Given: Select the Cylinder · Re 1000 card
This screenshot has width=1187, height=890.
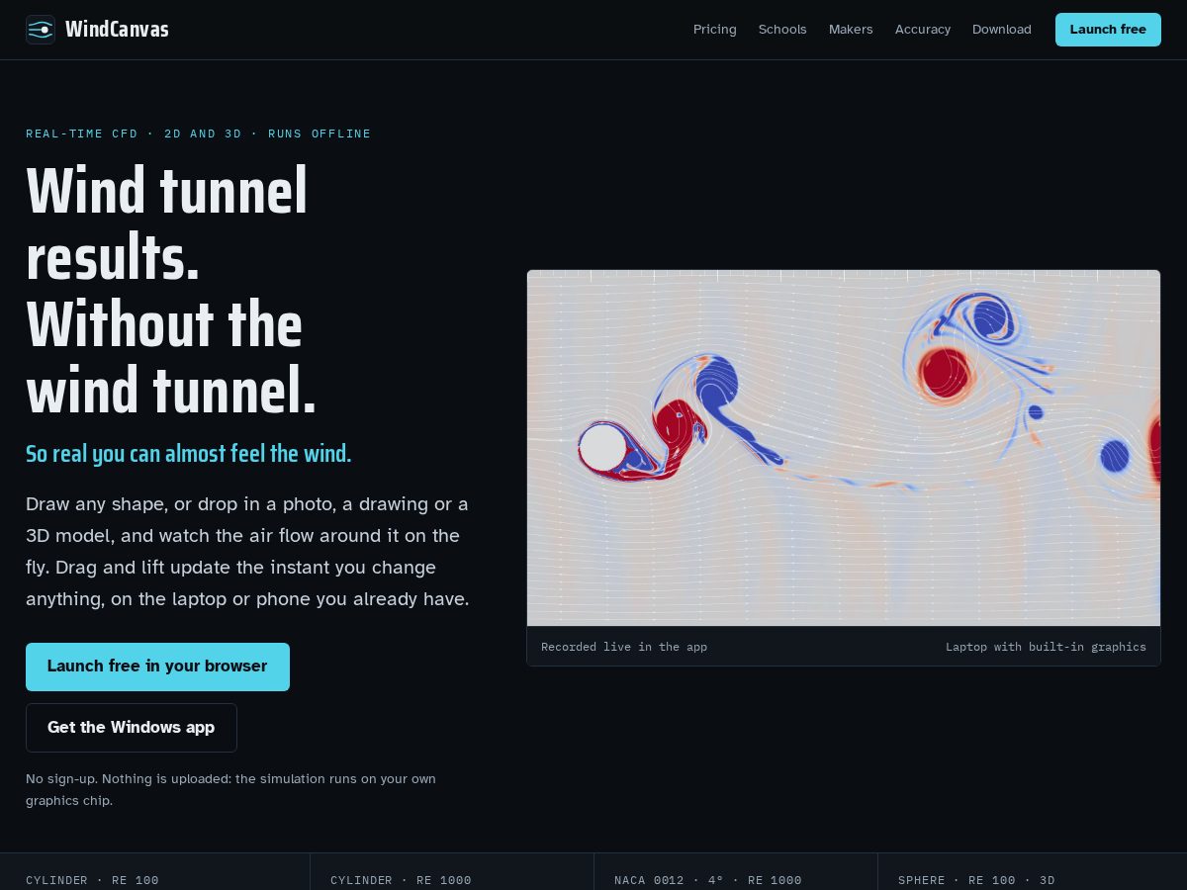Looking at the screenshot, I should tap(452, 872).
